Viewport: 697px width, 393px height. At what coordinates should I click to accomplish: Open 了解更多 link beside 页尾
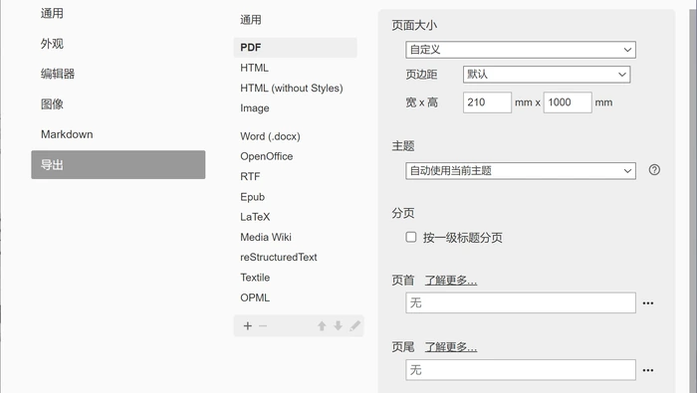pos(451,347)
